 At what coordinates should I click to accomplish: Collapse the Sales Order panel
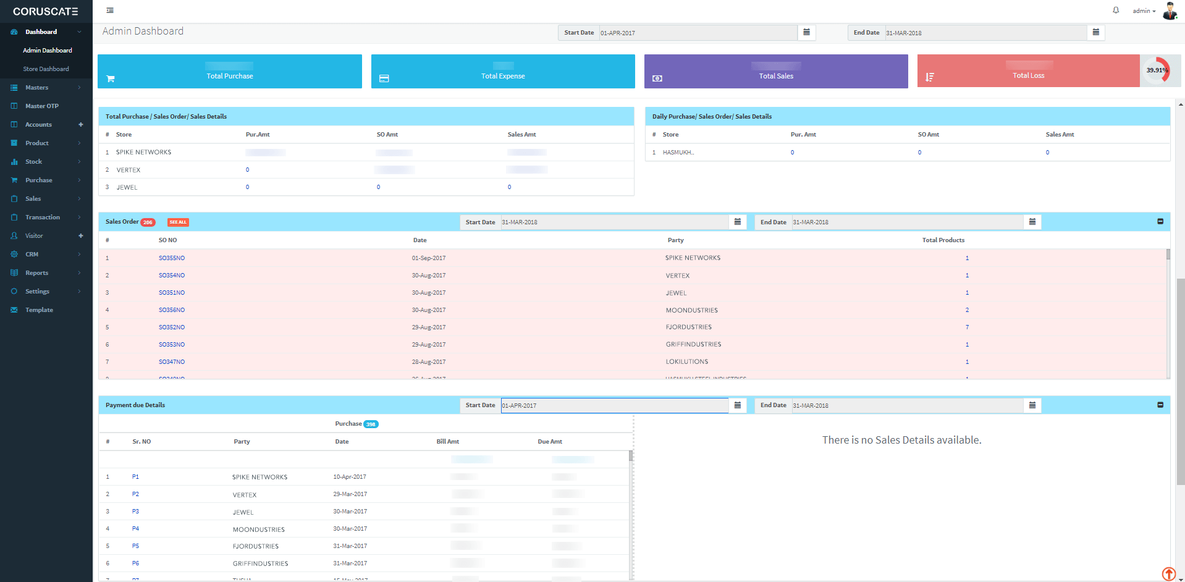tap(1160, 222)
